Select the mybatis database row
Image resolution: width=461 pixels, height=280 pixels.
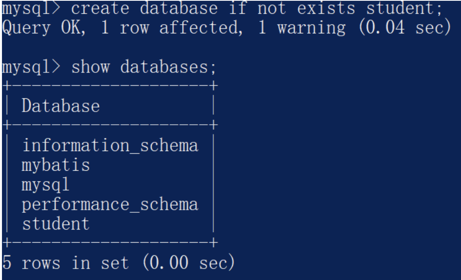(56, 165)
